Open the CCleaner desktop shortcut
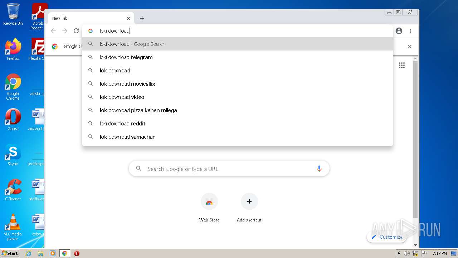The height and width of the screenshot is (258, 458). 13,190
